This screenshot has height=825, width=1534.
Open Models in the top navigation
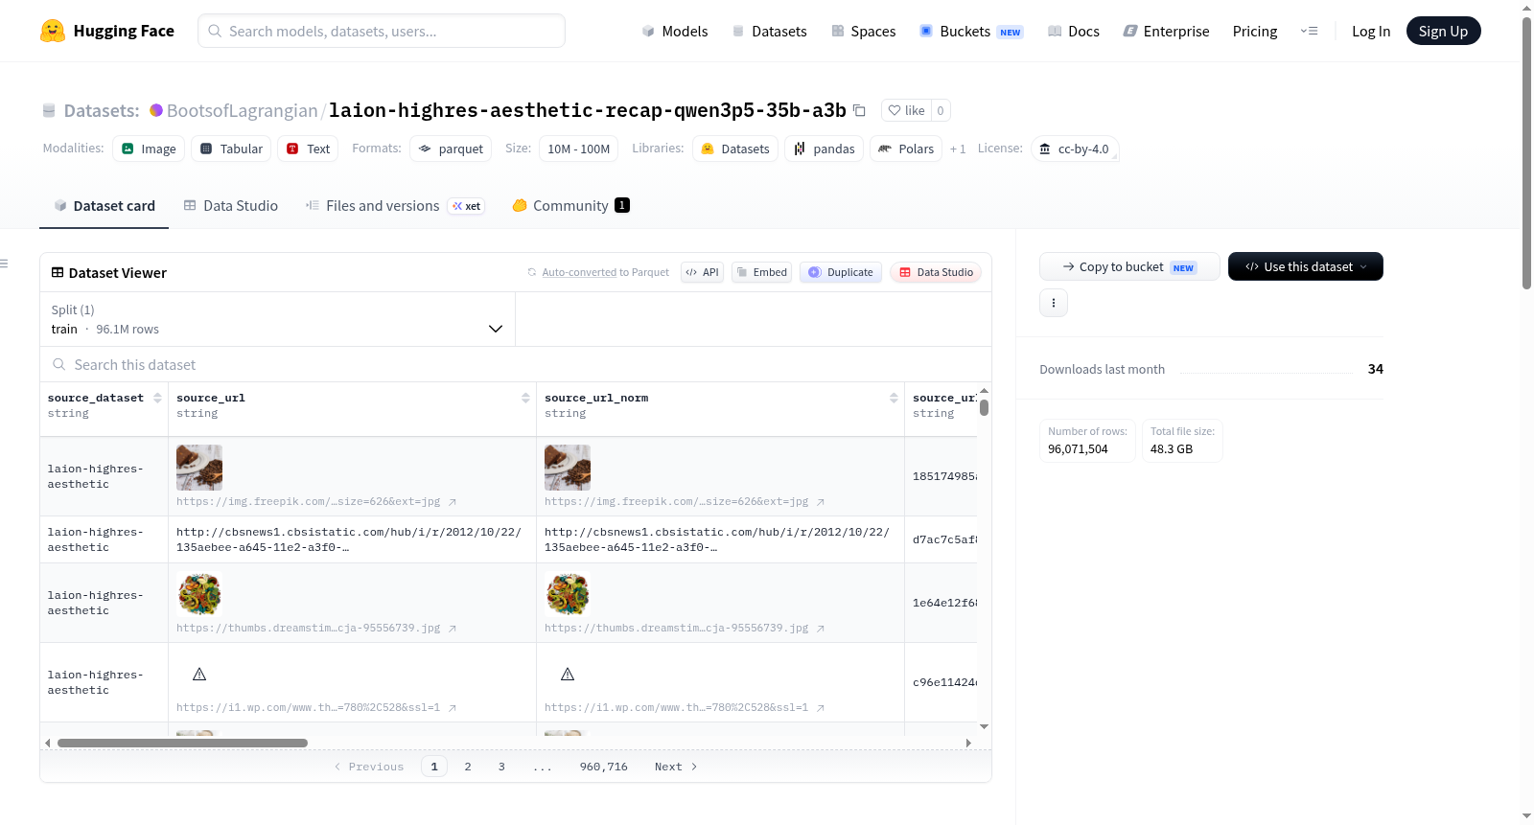click(x=675, y=31)
